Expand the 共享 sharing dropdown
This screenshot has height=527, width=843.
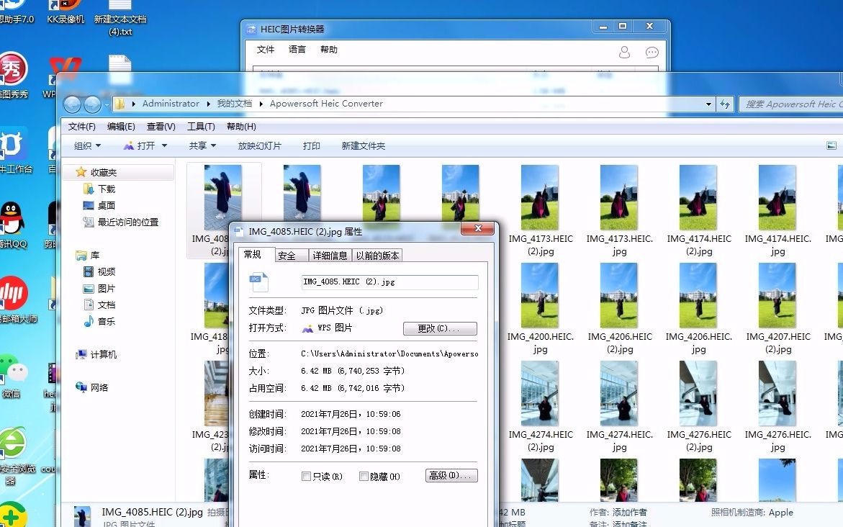click(202, 145)
